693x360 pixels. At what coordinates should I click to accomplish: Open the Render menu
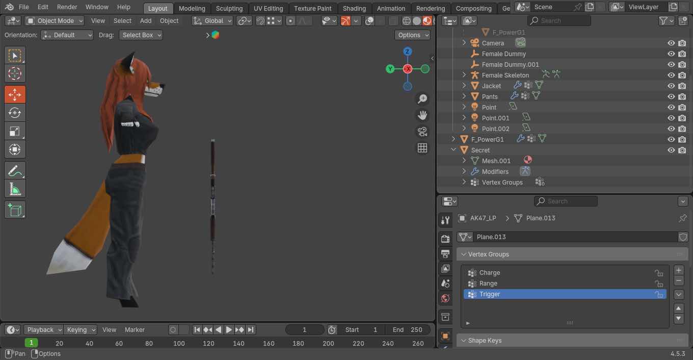(67, 7)
